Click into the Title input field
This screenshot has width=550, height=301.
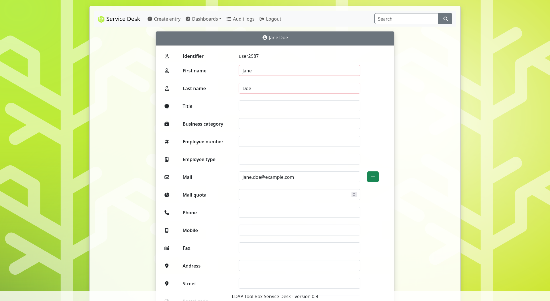299,106
